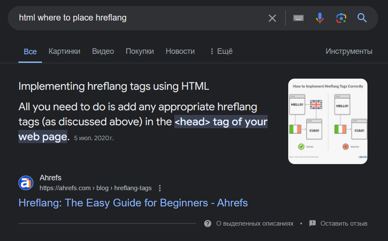Screen dimensions: 388x241
Task: Clear the search query with the X icon
Action: 272,18
